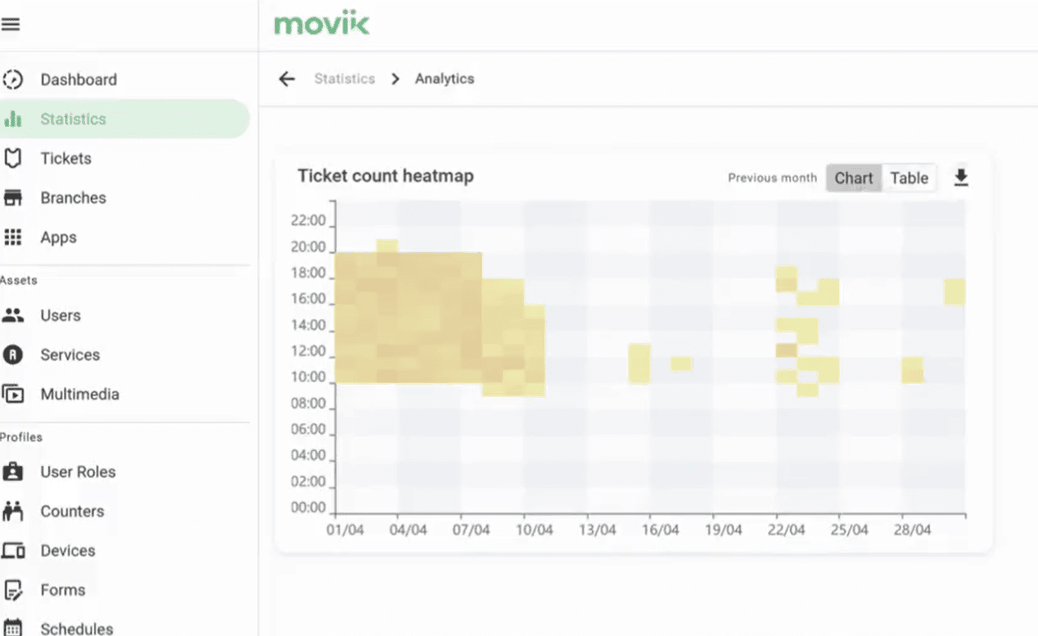Download the heatmap data
The width and height of the screenshot is (1038, 636).
click(961, 177)
